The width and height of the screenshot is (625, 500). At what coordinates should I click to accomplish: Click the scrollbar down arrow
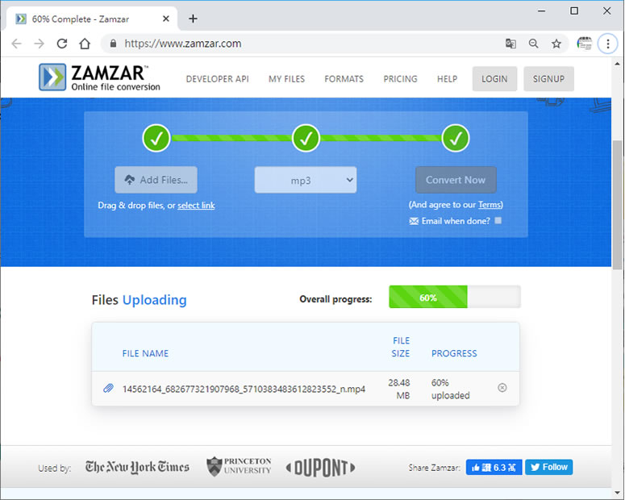(618, 493)
